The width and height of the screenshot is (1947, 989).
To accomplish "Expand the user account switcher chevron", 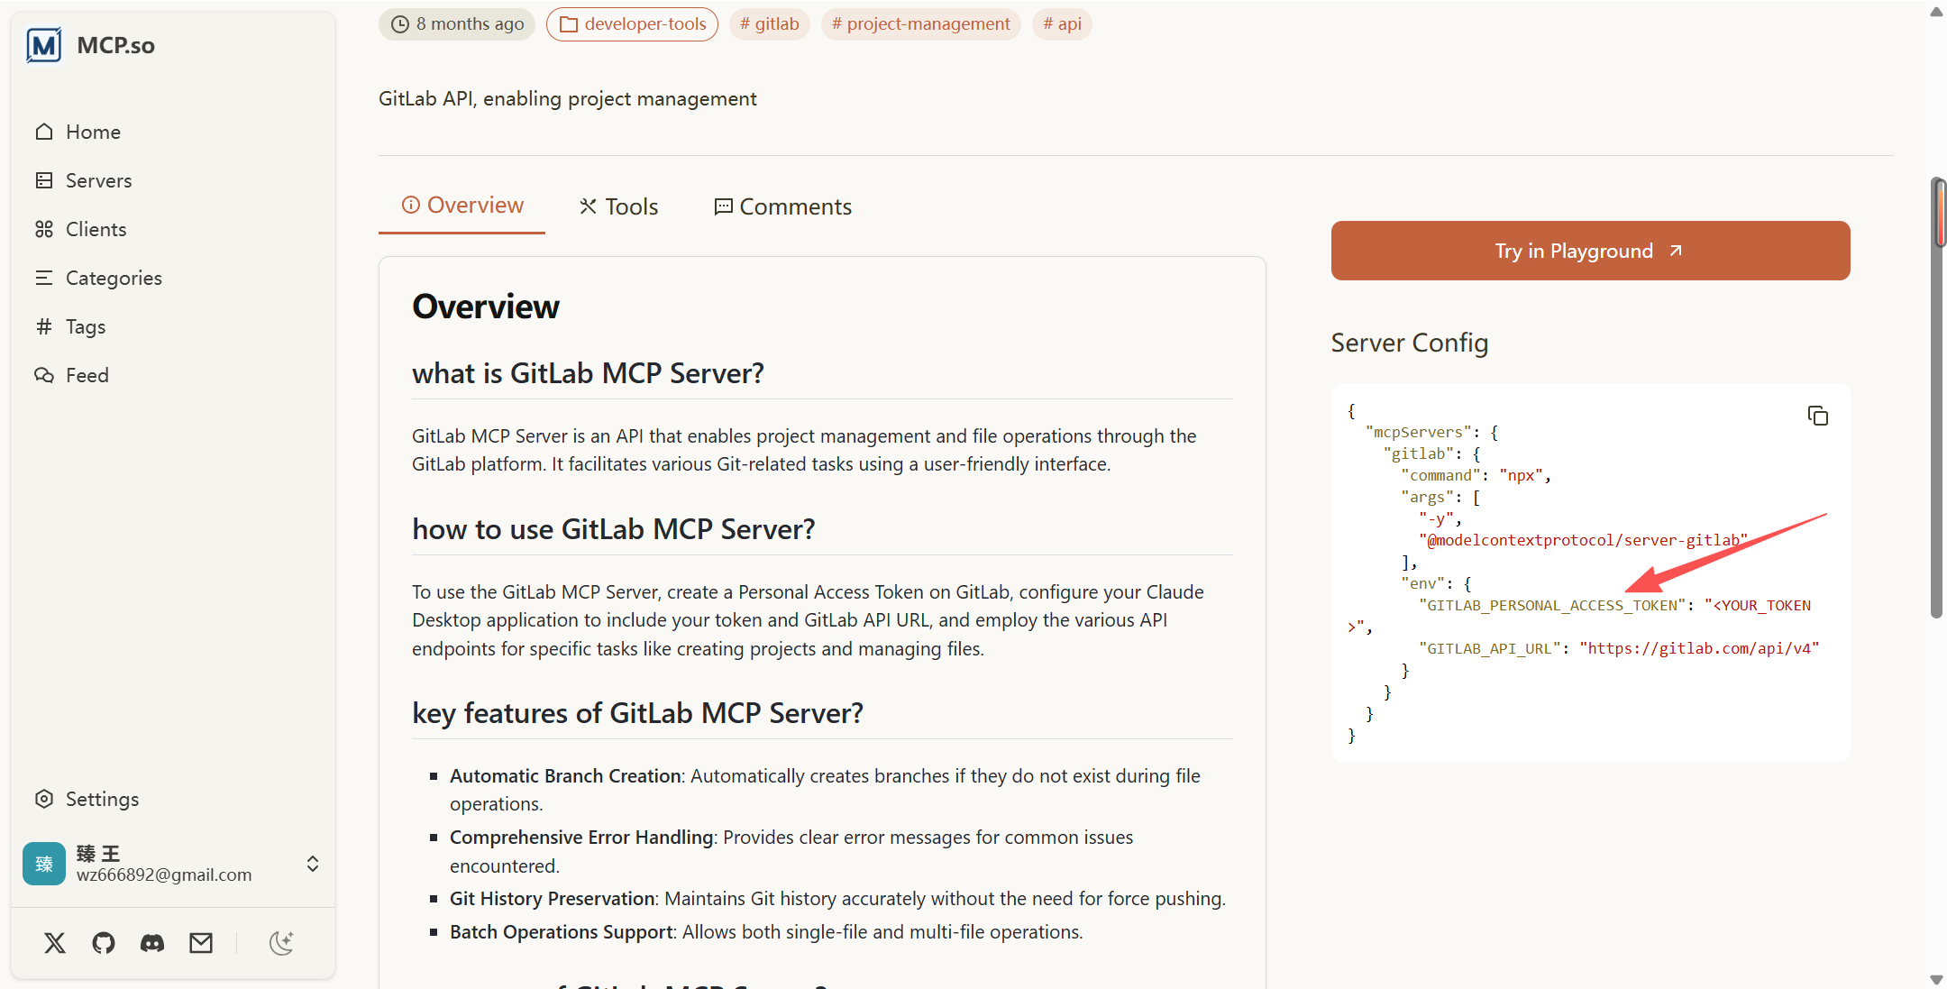I will tap(313, 864).
